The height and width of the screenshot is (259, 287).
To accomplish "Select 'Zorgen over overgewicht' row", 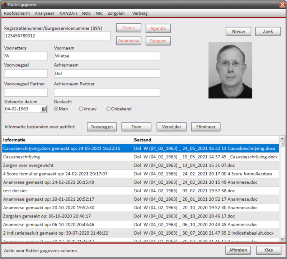I will tap(67, 165).
